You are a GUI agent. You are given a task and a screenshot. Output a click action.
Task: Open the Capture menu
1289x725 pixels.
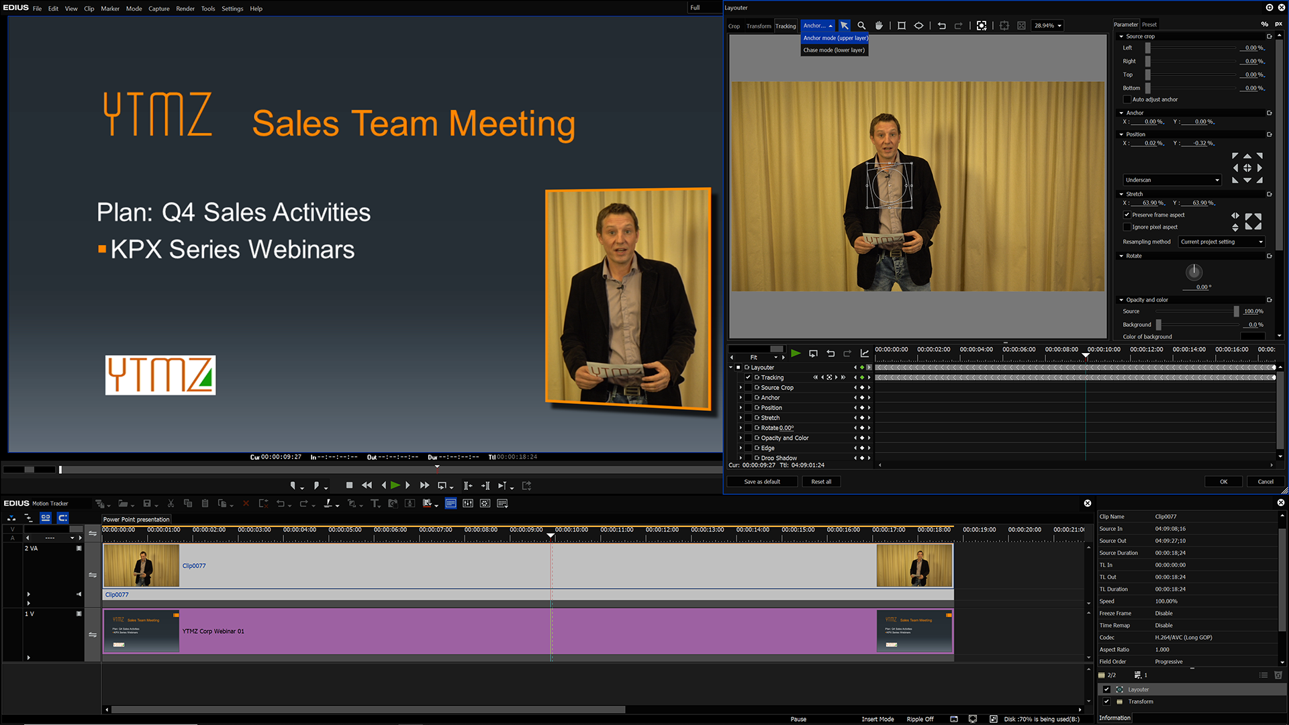pos(158,9)
